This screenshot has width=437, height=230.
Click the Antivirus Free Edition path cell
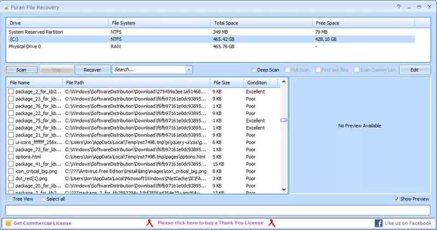point(135,171)
